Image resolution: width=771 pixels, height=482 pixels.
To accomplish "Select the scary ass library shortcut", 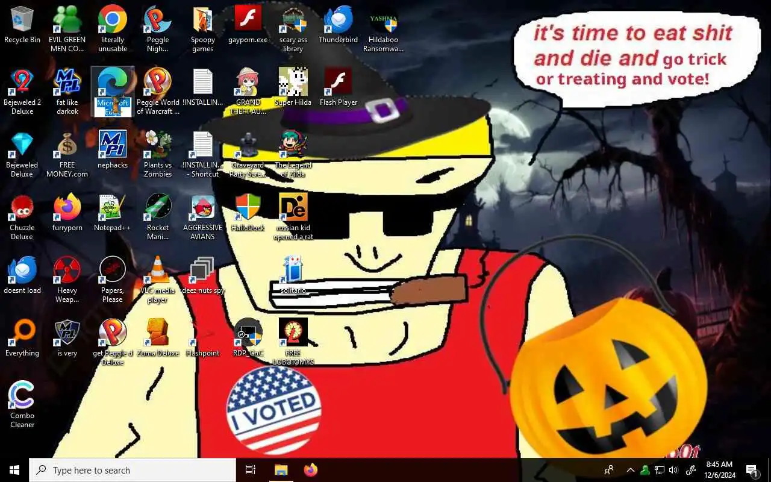I will pos(293,28).
